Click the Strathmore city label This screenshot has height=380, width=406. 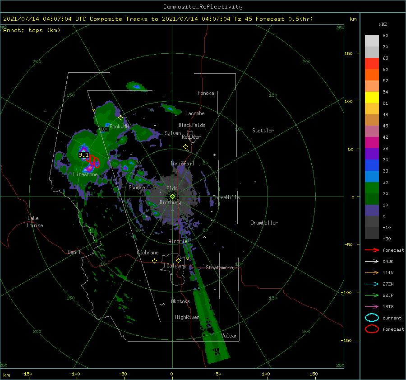[219, 267]
